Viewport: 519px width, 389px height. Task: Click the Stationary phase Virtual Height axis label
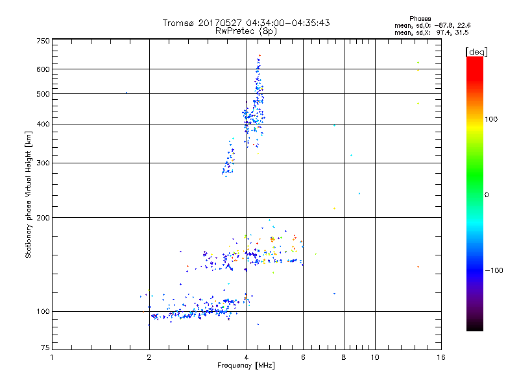[29, 194]
